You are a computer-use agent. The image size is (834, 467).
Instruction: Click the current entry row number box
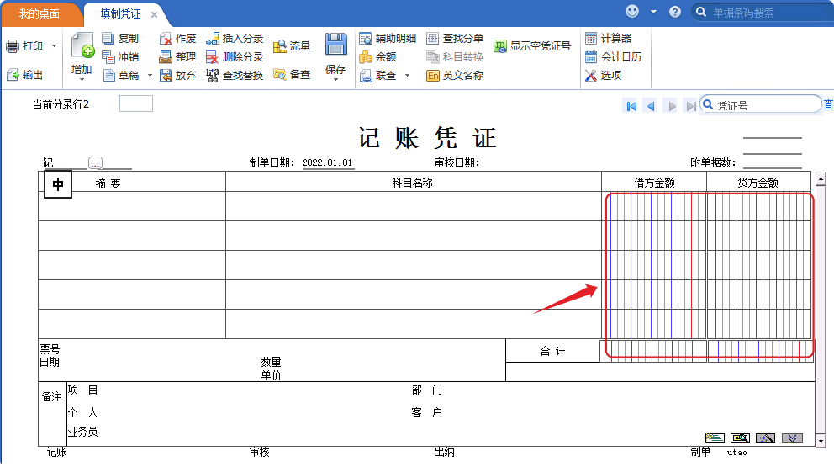[x=136, y=103]
